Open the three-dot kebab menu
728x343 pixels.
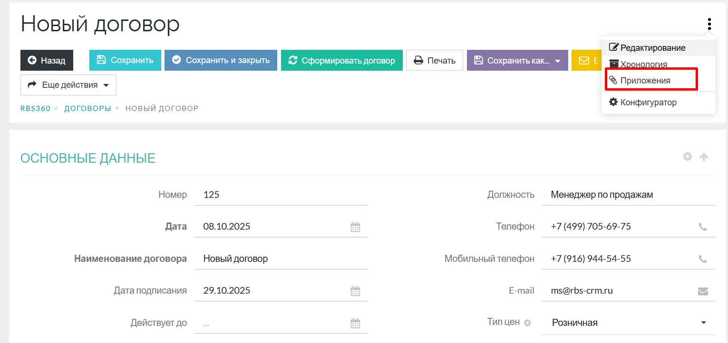click(x=709, y=24)
